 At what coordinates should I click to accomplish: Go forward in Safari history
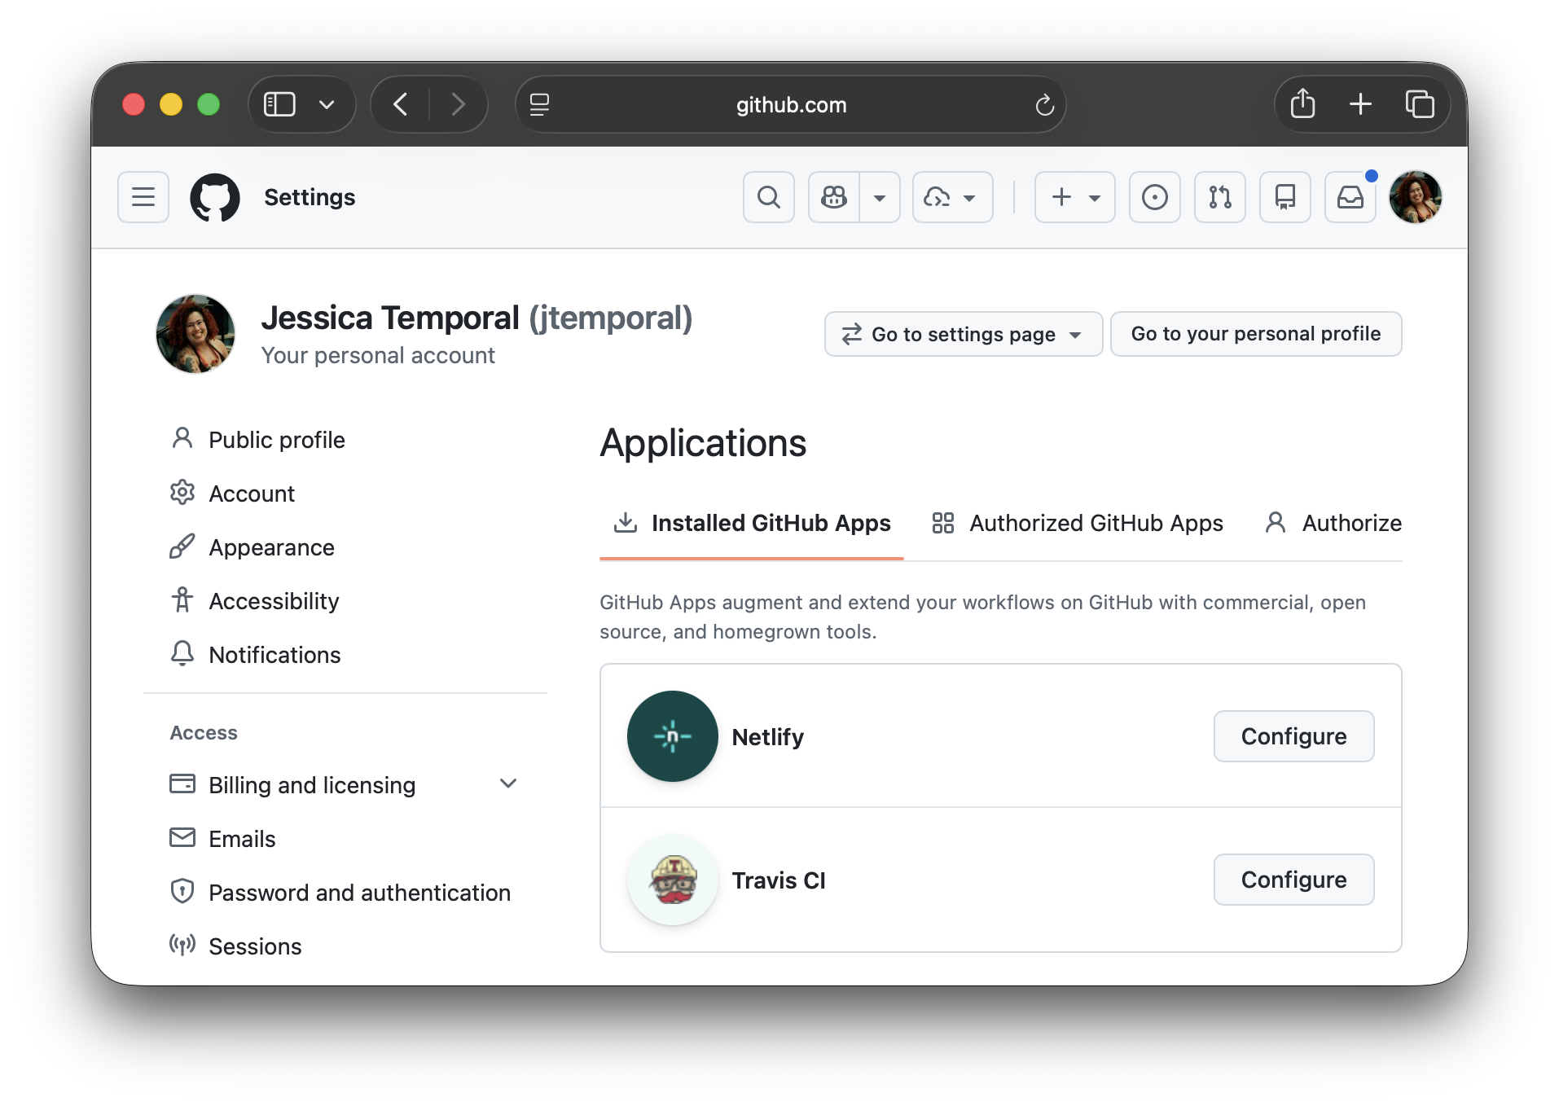click(458, 104)
